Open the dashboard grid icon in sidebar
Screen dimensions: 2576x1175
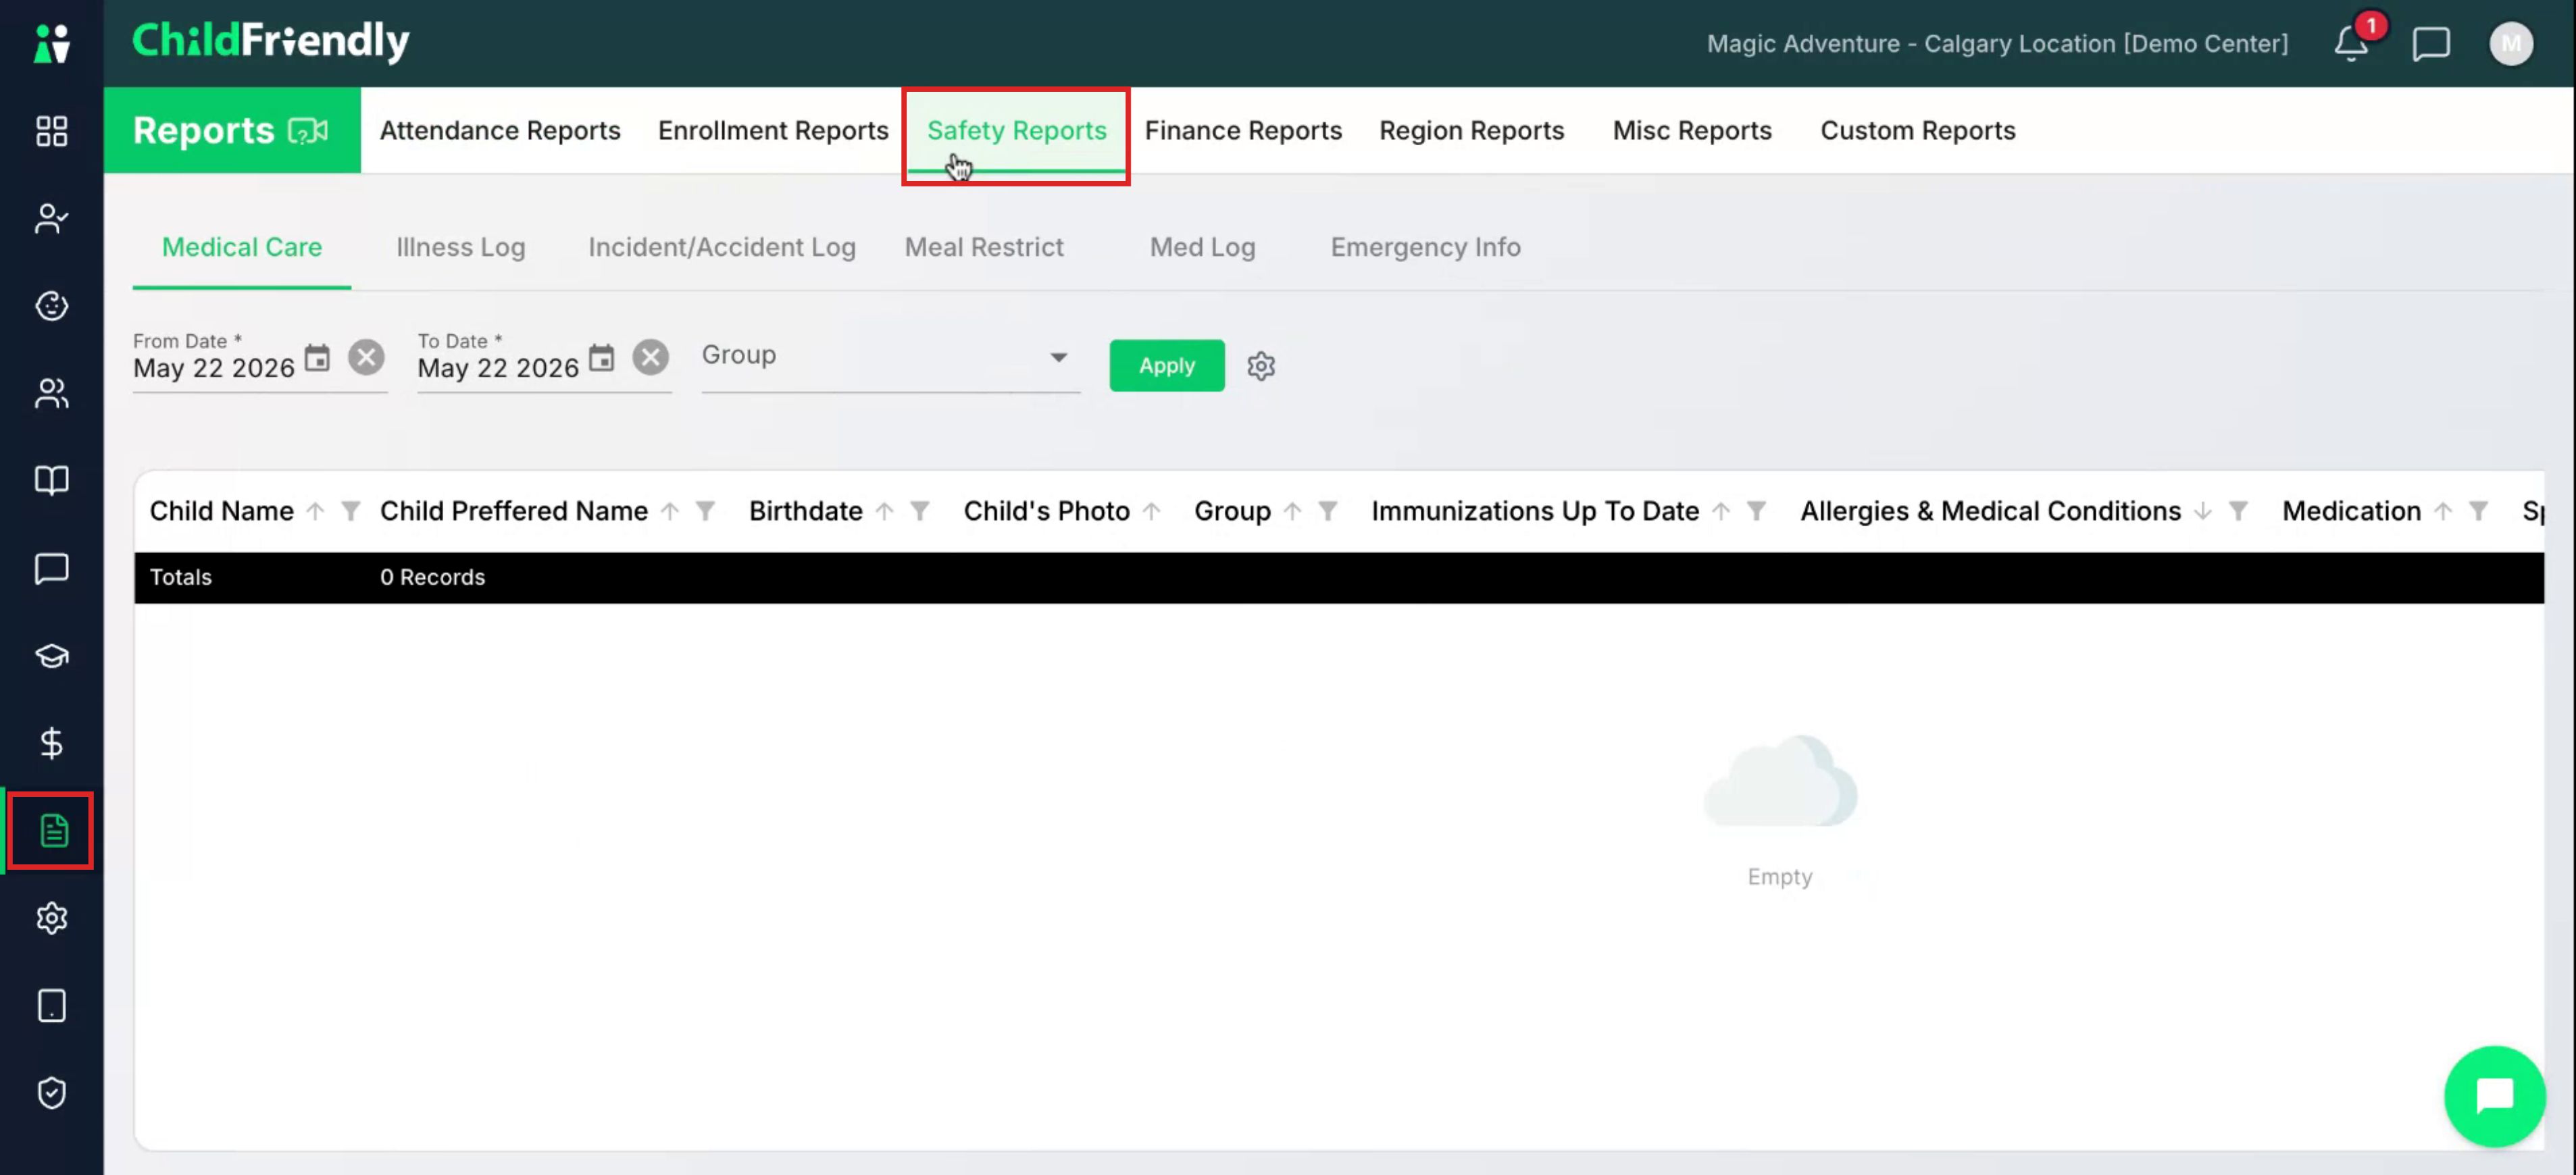[x=51, y=131]
